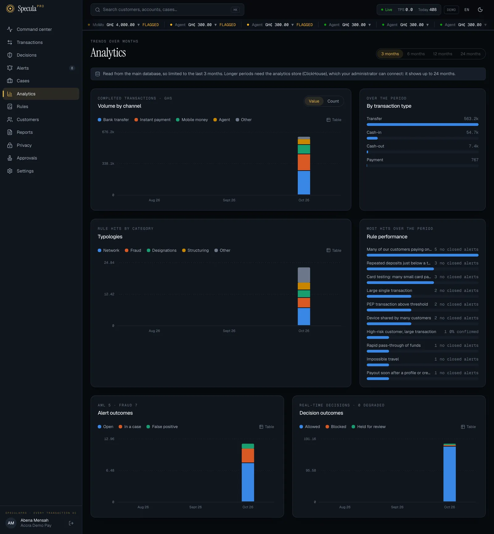
Task: Select the 12 months period
Action: [x=442, y=54]
